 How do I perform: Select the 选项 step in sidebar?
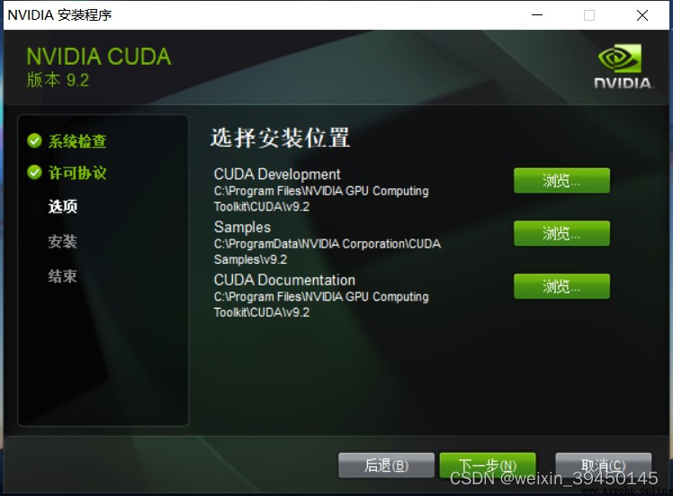point(63,206)
